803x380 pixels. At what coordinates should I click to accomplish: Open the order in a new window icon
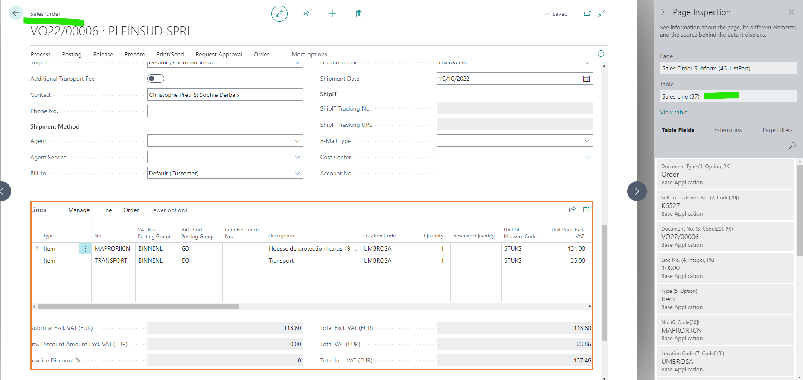[587, 14]
